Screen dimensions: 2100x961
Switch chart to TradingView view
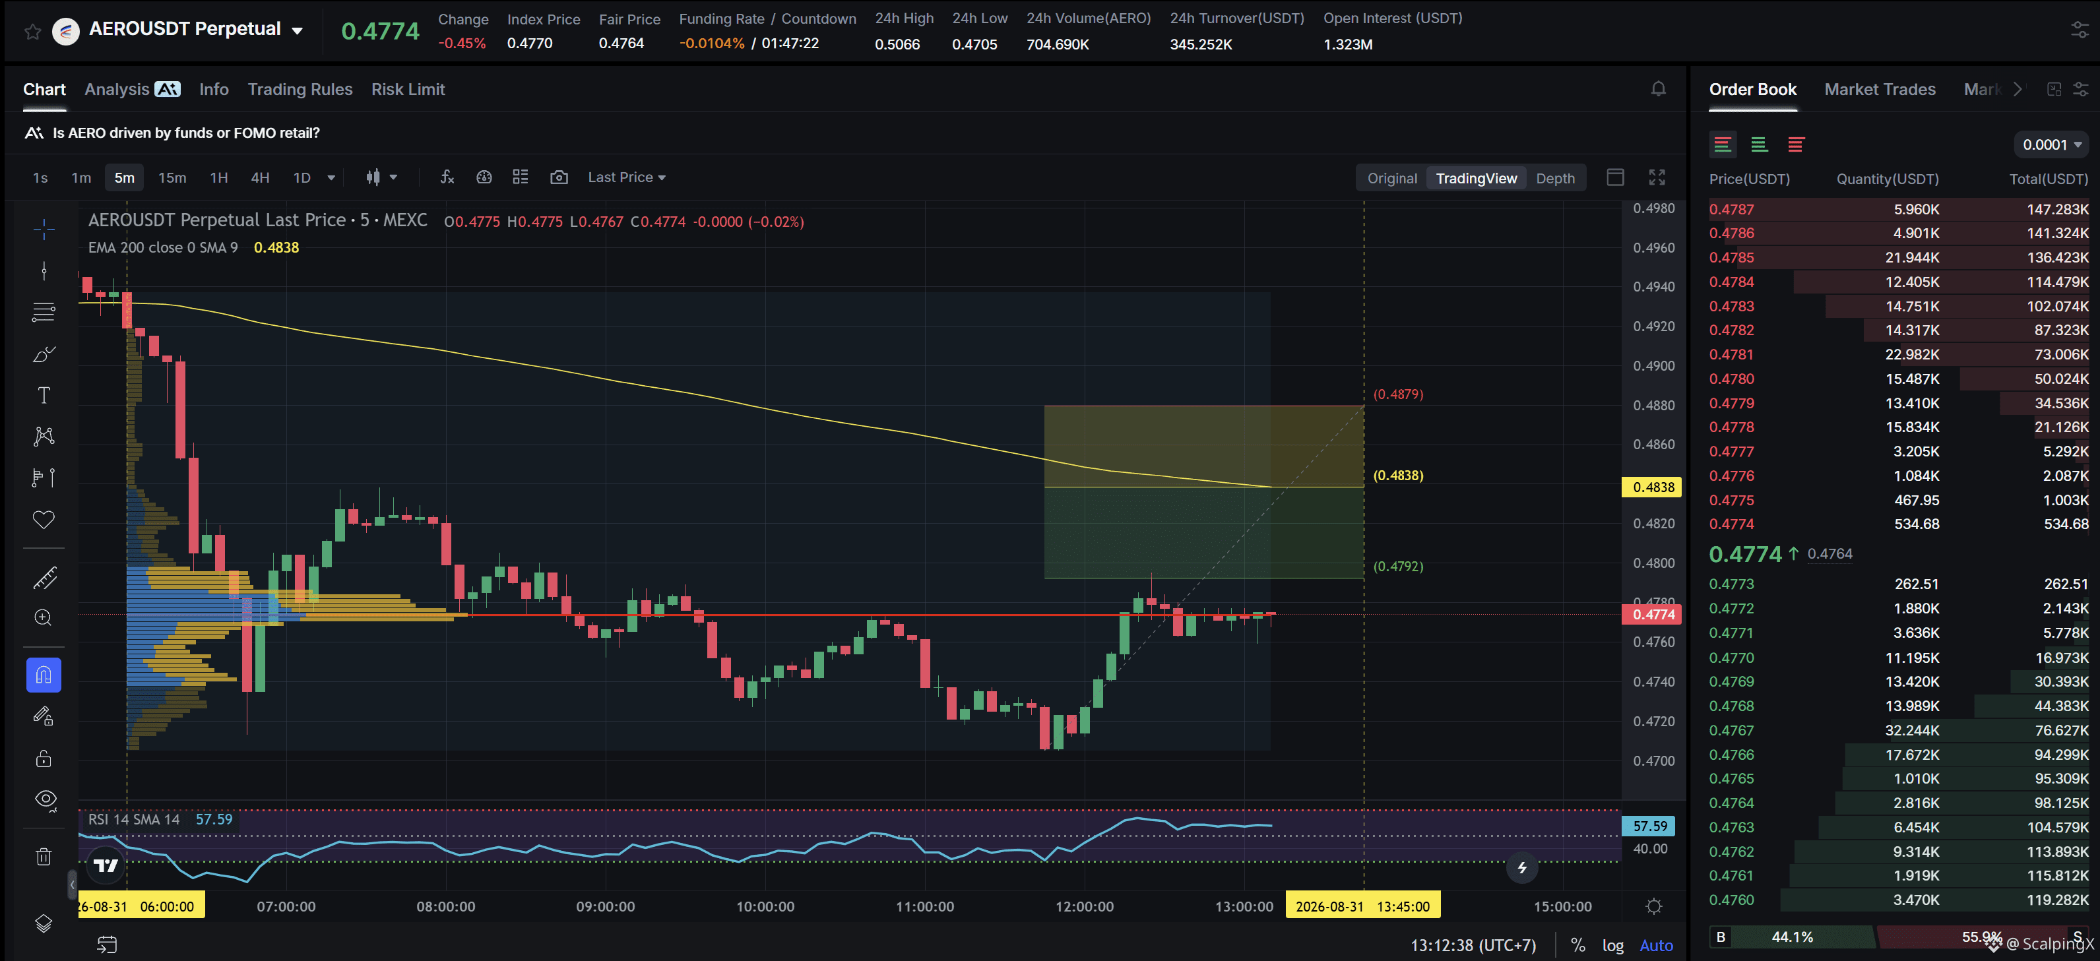click(1476, 179)
